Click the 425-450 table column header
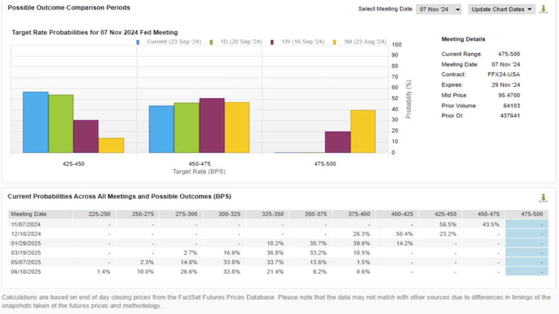 pos(441,214)
